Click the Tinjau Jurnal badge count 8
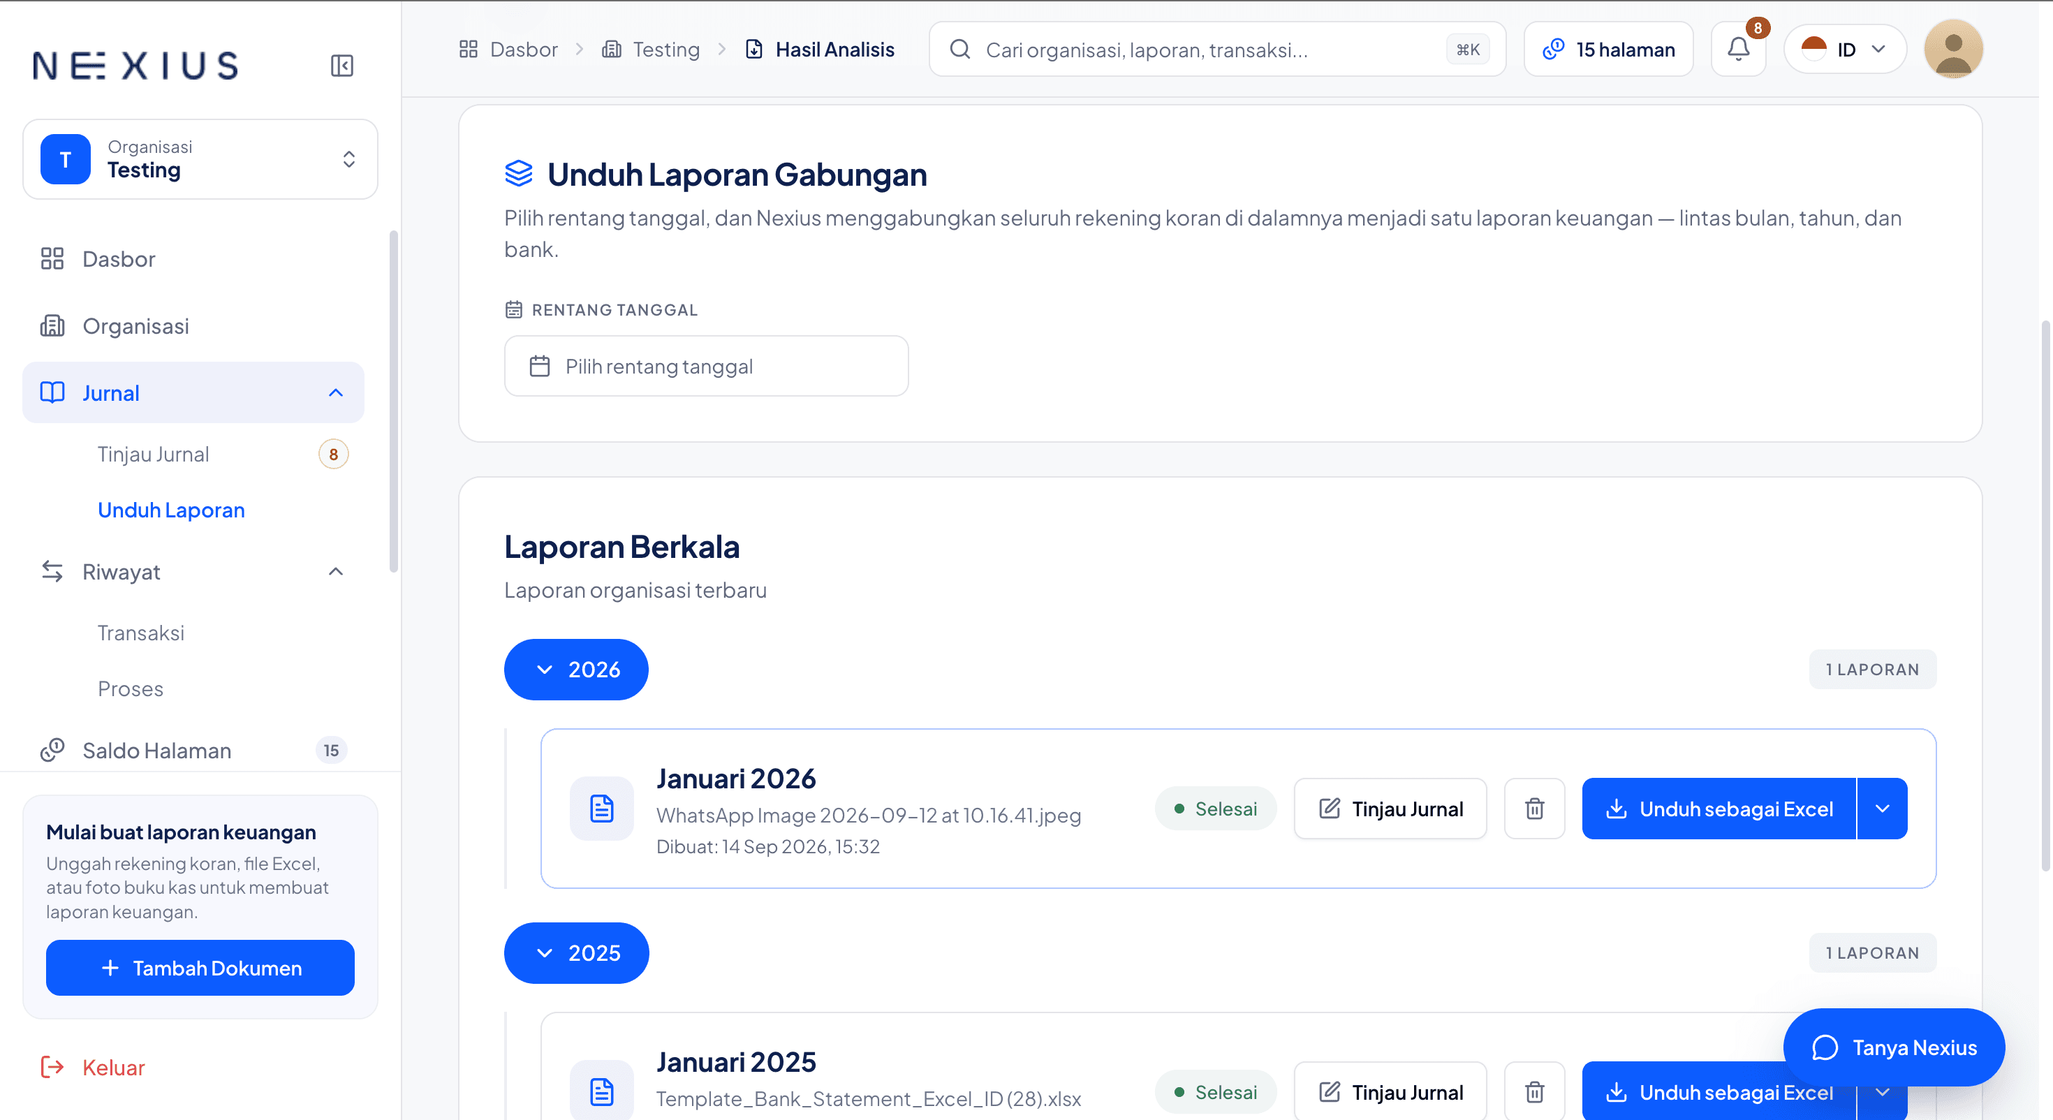The width and height of the screenshot is (2053, 1120). tap(333, 455)
